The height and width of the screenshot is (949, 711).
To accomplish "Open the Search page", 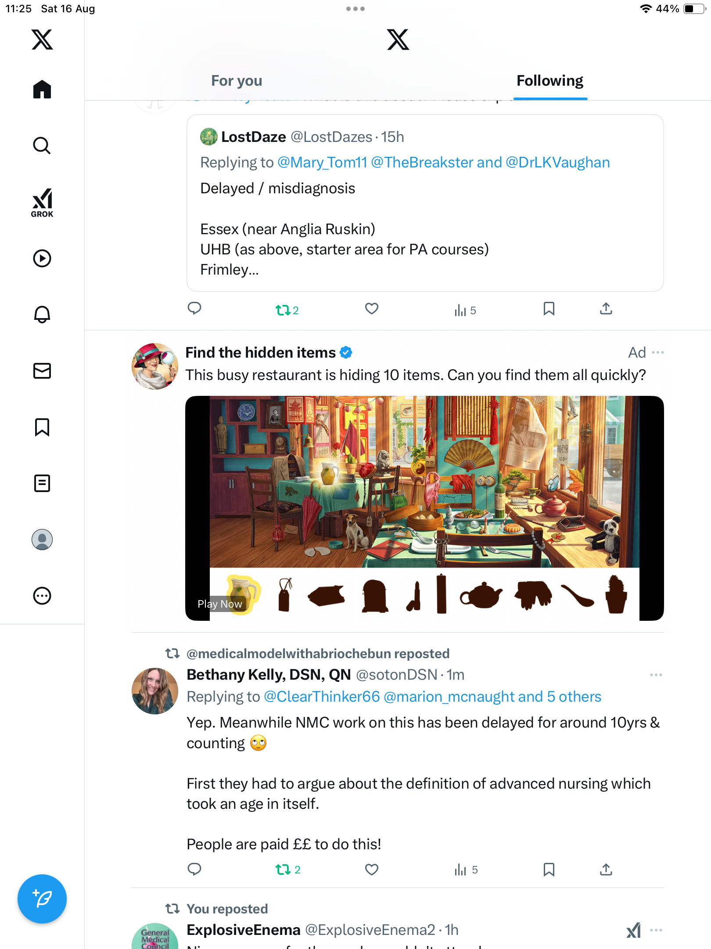I will [42, 145].
